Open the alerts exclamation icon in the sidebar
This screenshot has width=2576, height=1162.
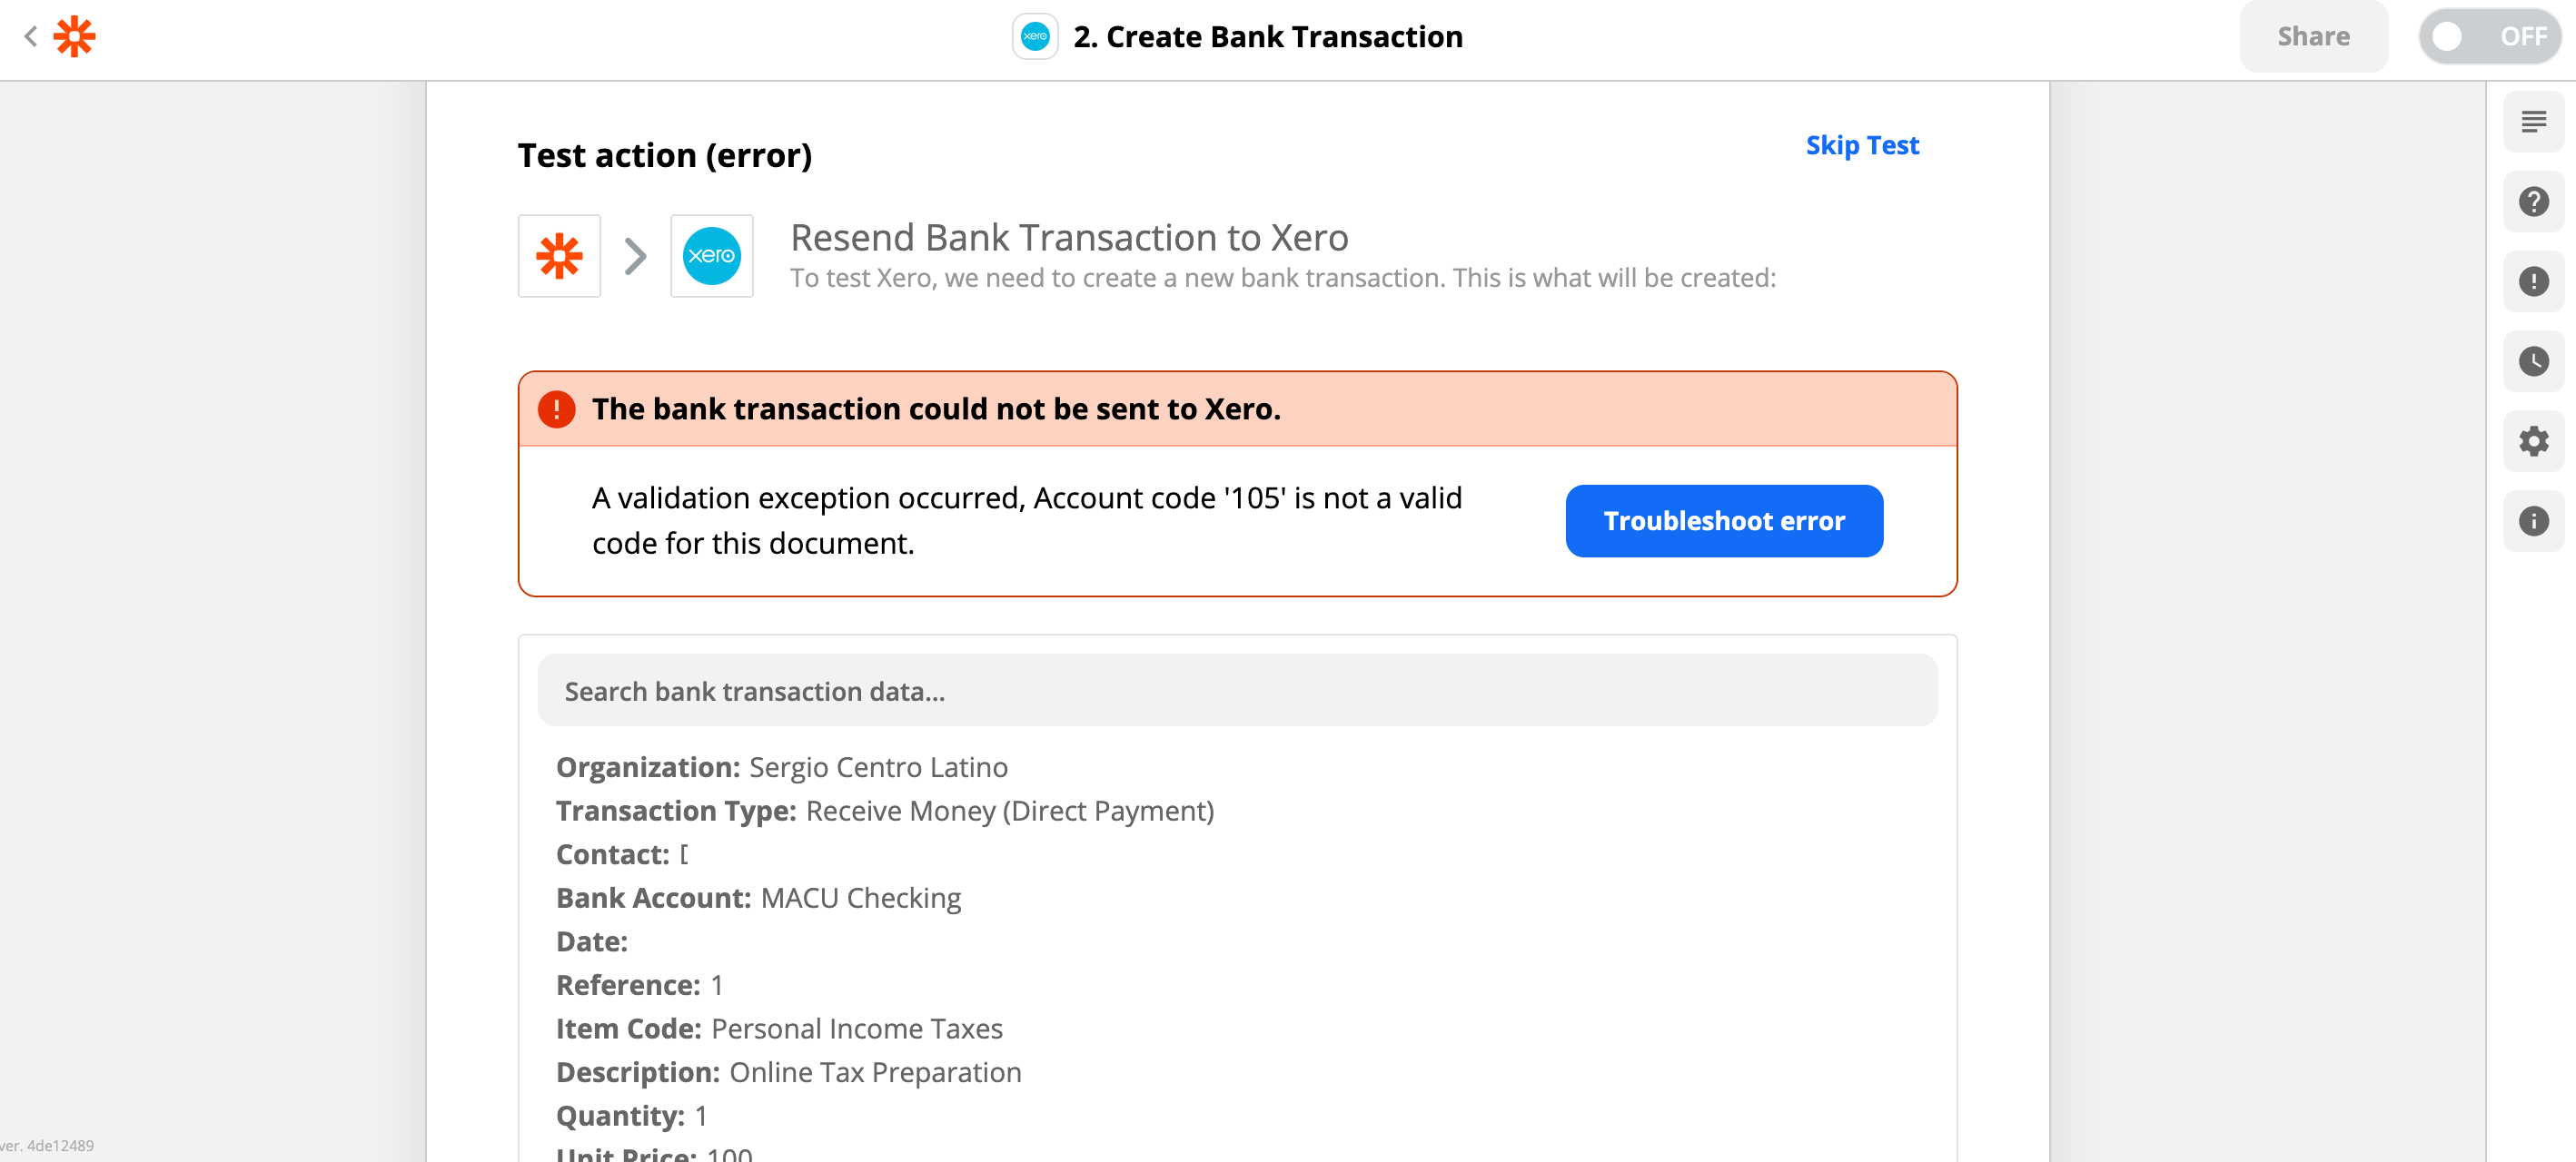2533,281
